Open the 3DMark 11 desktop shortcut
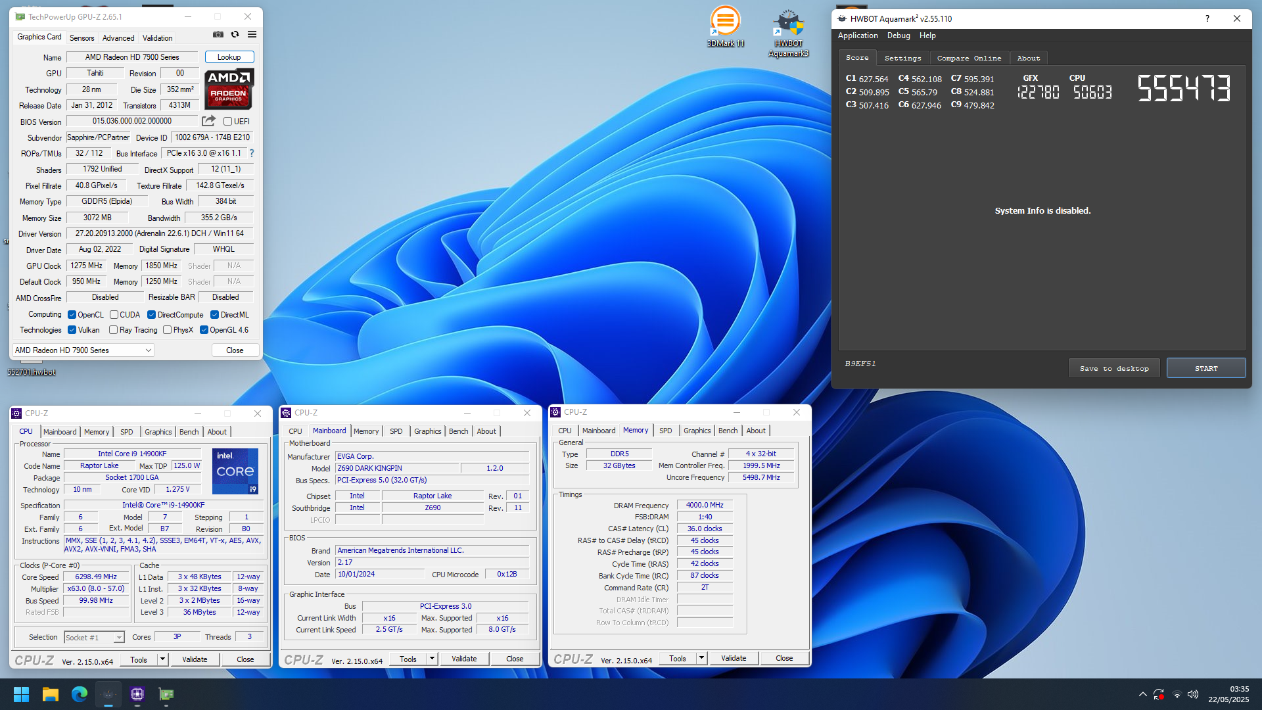 726,27
